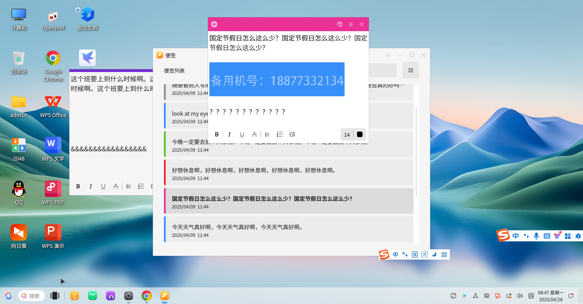Open the 好想休息啊 note in the list
The image size is (583, 304).
click(x=289, y=172)
